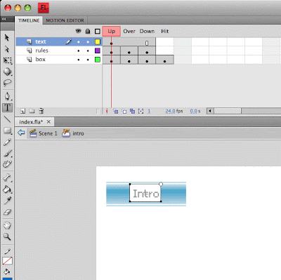The width and height of the screenshot is (281, 280).
Task: Lock the text layer
Action: click(88, 42)
